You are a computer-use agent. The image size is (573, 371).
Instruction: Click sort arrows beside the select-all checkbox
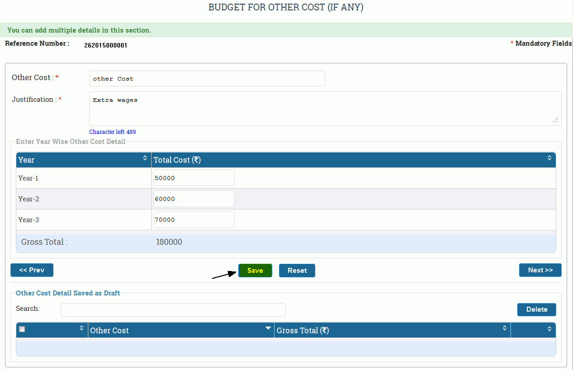[x=82, y=328]
